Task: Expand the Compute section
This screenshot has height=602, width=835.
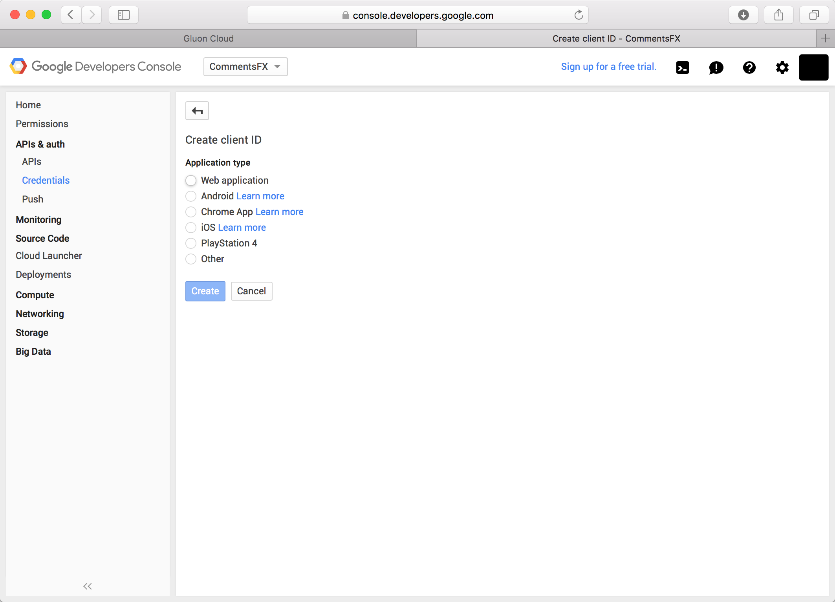Action: coord(35,295)
